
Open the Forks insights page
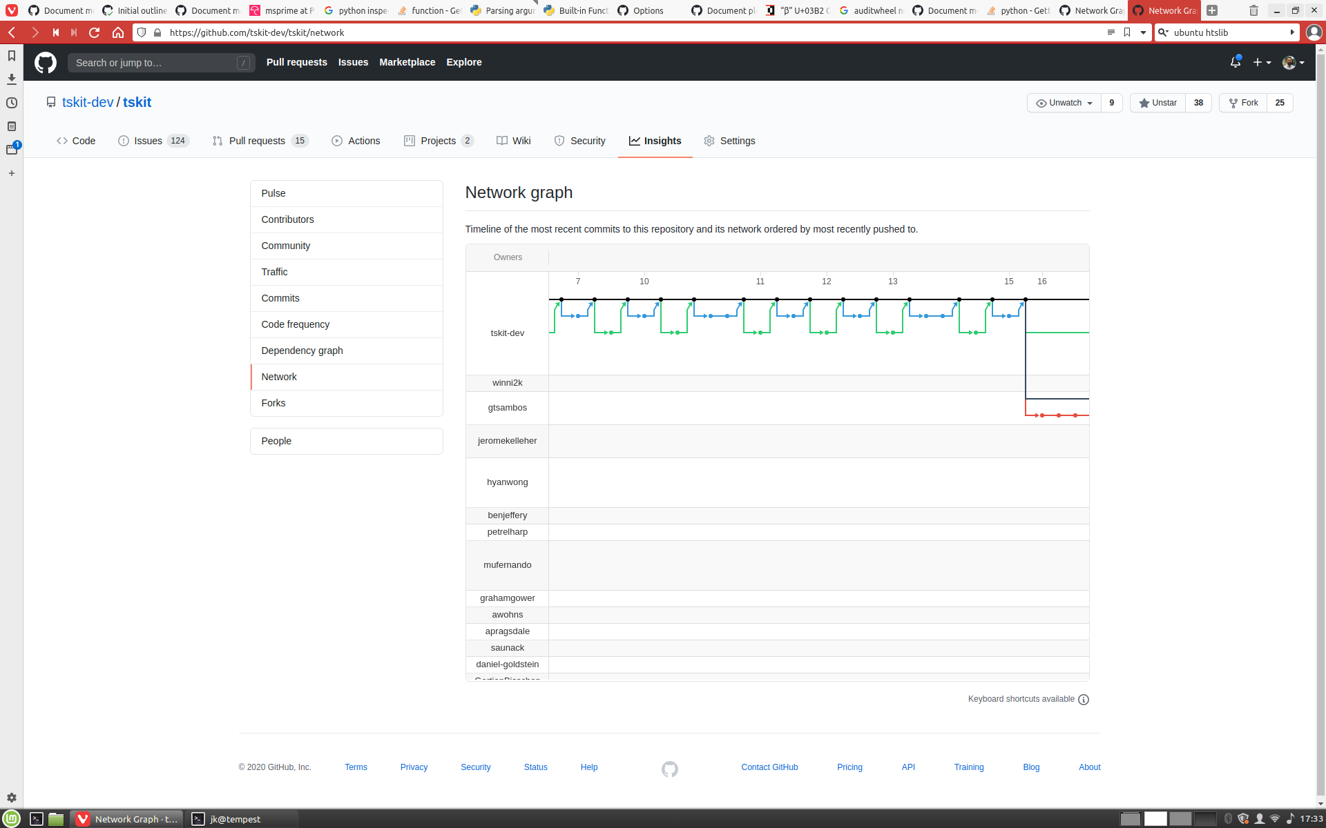(273, 403)
